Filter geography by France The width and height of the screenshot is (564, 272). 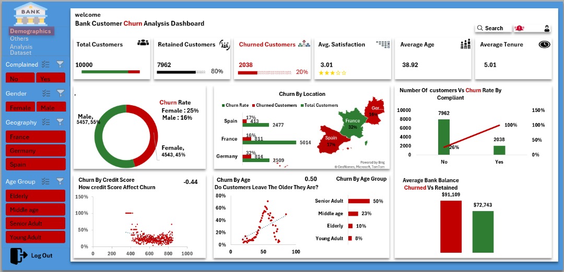click(36, 137)
